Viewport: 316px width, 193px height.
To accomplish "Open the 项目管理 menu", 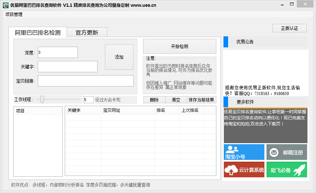I will pyautogui.click(x=14, y=15).
